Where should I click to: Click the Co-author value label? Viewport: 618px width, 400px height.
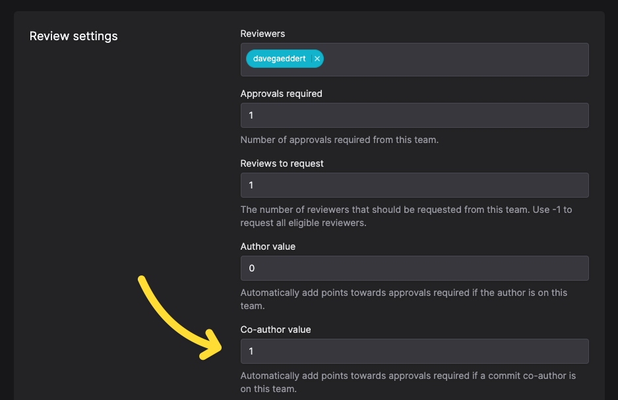[x=276, y=329]
